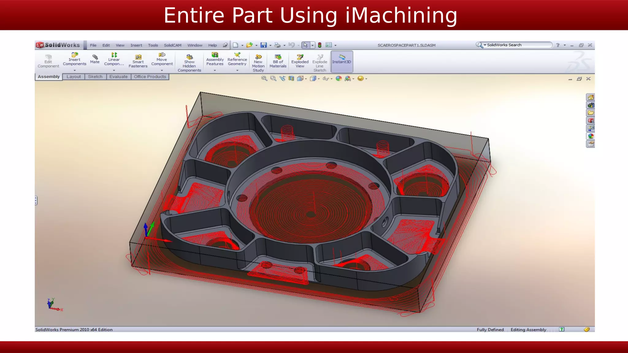Expand Options dropdown arrow

pos(335,45)
